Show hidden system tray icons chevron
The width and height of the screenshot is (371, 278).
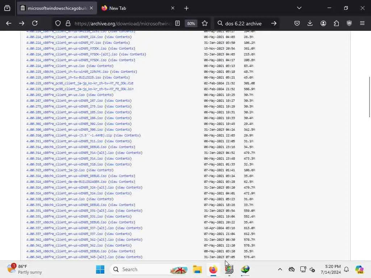280,269
